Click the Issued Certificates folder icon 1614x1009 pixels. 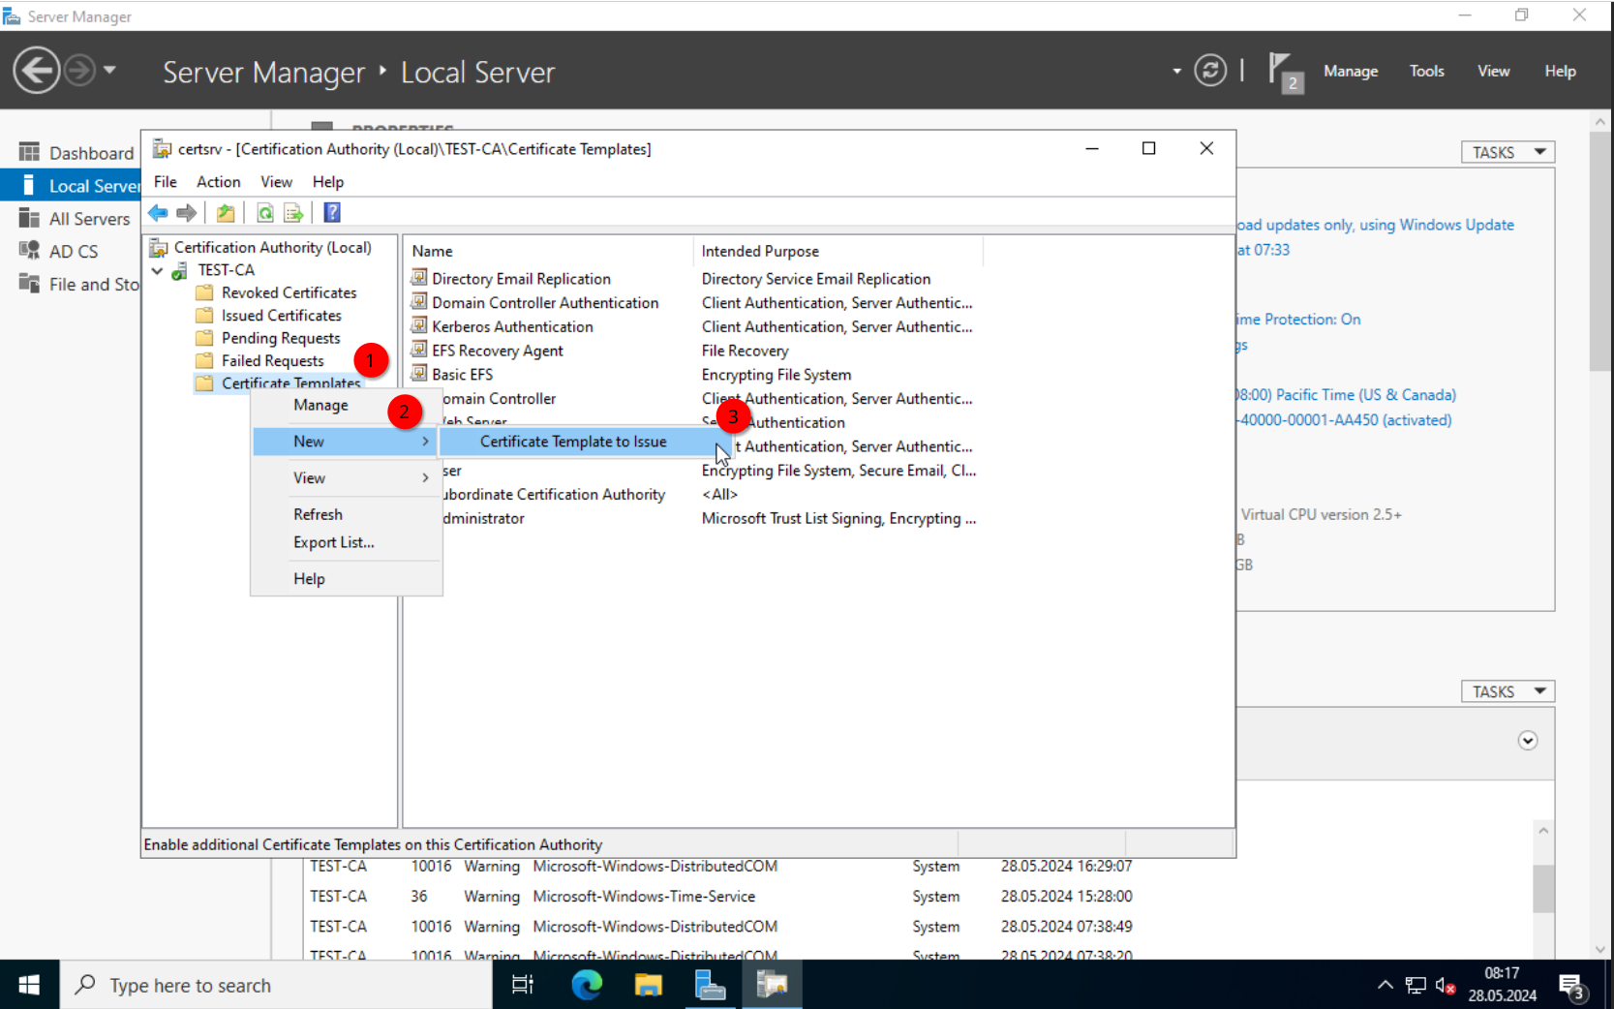[x=204, y=316]
